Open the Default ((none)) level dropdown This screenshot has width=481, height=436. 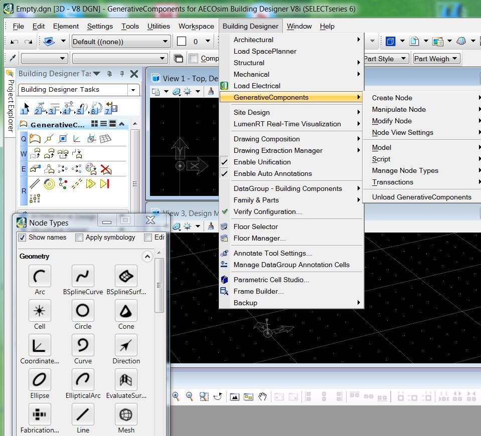pos(121,42)
